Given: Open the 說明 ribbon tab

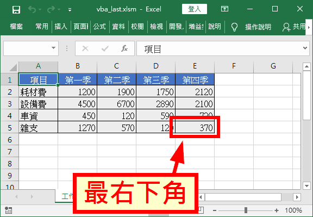Looking at the screenshot, I should coord(215,26).
